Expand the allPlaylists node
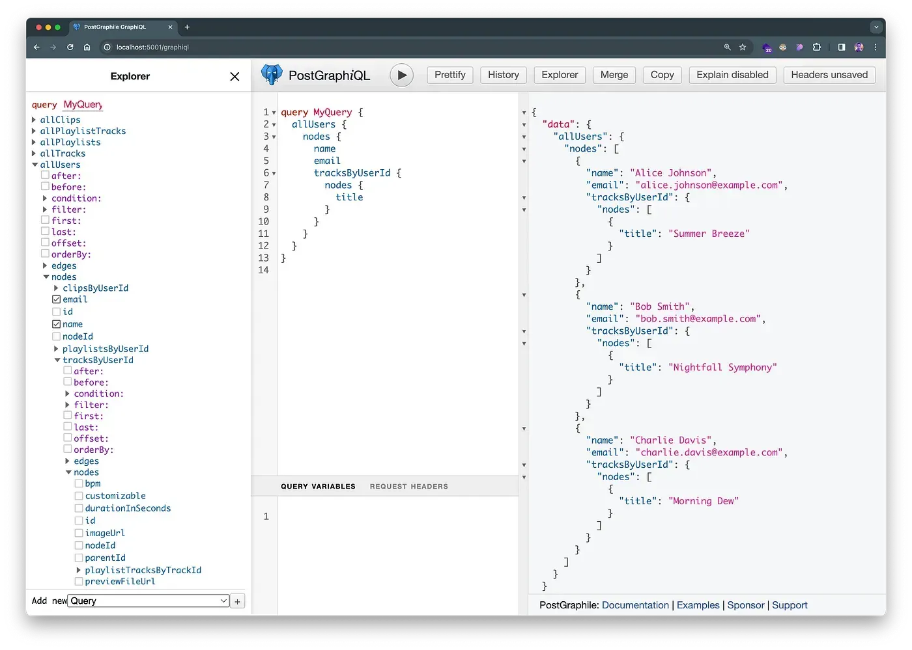 tap(35, 142)
